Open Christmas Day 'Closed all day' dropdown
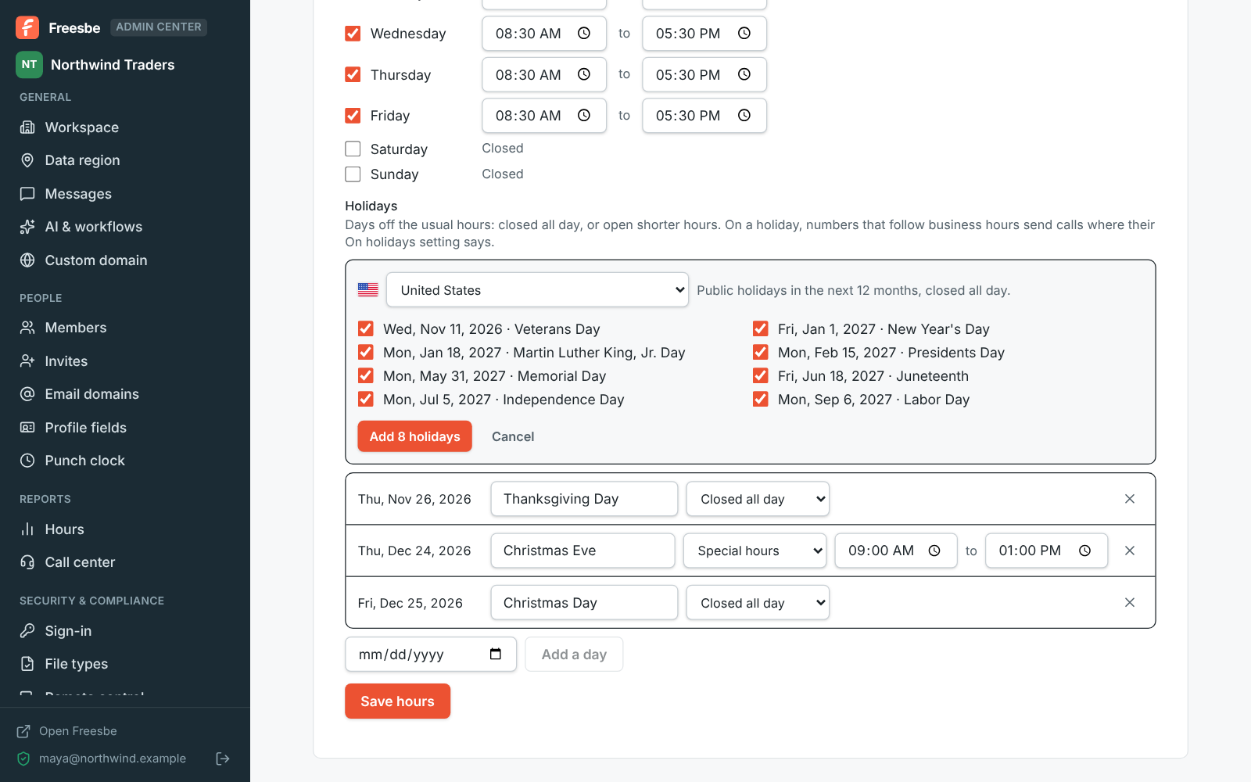Image resolution: width=1251 pixels, height=782 pixels. coord(758,603)
